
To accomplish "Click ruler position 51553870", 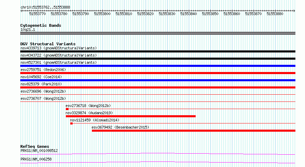I will tap(254, 14).
